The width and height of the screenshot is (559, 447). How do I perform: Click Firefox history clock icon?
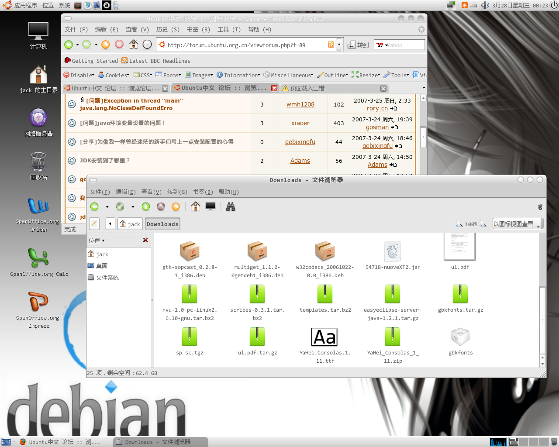point(148,45)
